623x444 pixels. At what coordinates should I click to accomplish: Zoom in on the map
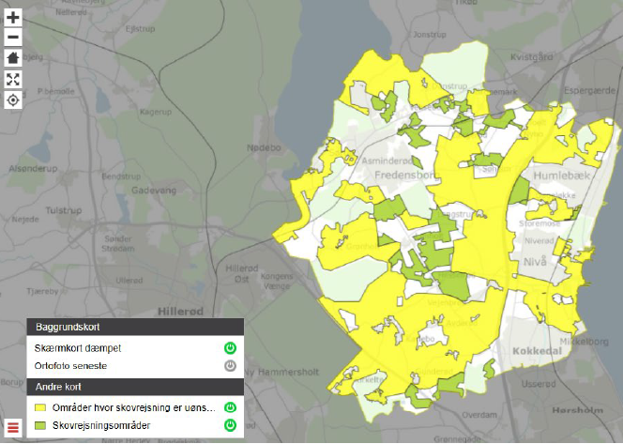point(13,18)
